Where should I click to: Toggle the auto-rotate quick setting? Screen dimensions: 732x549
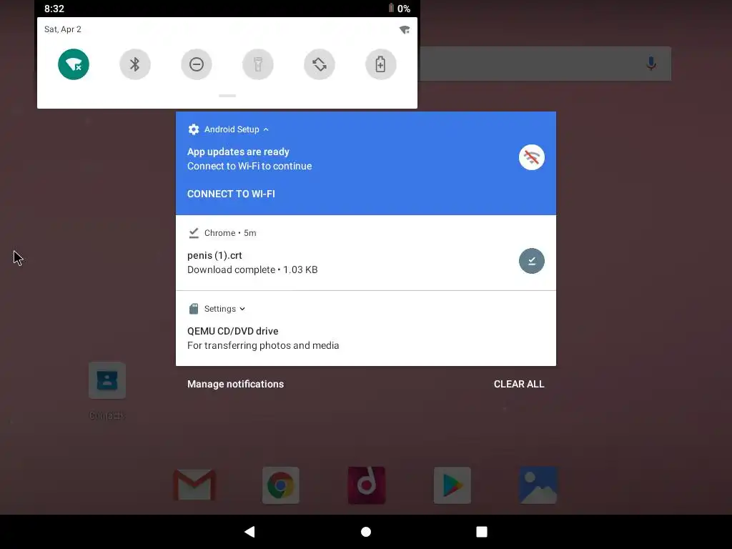[320, 64]
